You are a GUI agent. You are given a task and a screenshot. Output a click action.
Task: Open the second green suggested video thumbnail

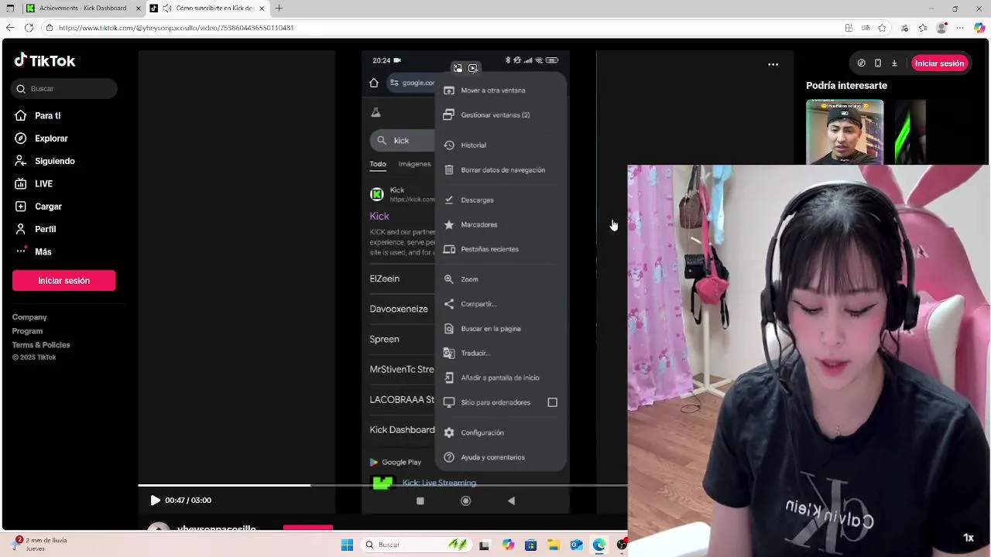(910, 132)
